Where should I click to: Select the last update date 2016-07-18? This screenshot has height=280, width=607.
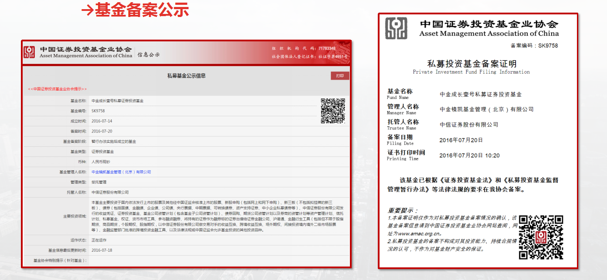[102, 250]
